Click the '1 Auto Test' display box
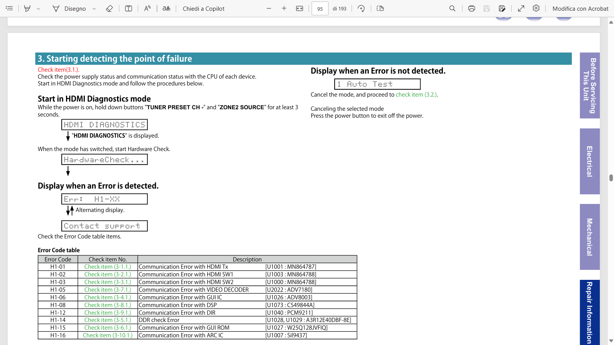The image size is (614, 345). pos(378,84)
